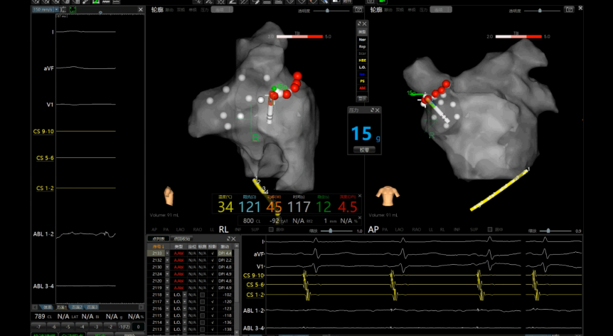Open dropdown arrow for point 2132

(x=167, y=260)
